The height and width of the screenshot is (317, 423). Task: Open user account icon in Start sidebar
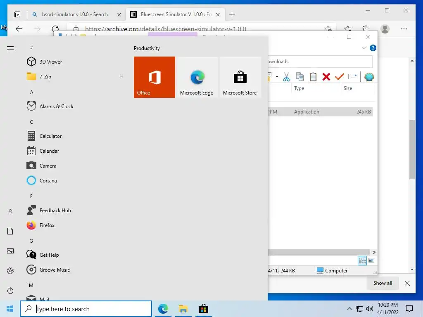[10, 211]
